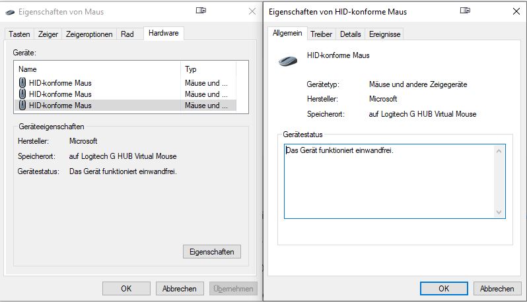Screen dimensions: 527x302
Task: Click the Hersteller value Microsoft in Geräteeigenschaften
Action: (x=83, y=141)
